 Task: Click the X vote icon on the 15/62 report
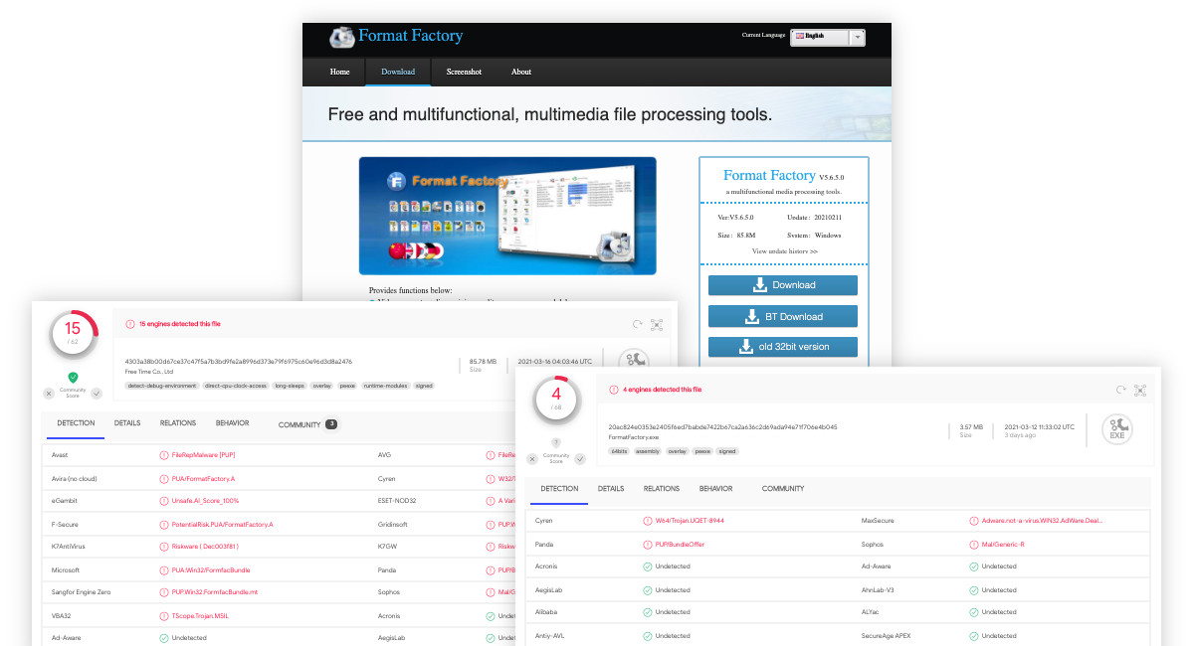(48, 393)
